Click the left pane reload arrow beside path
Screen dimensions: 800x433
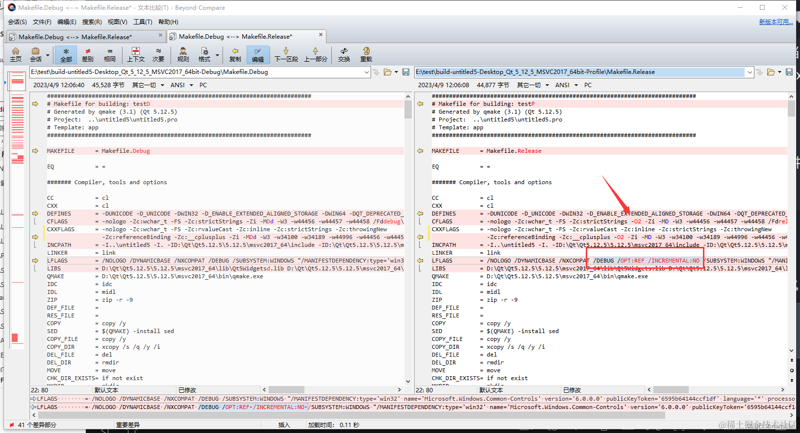[x=376, y=72]
